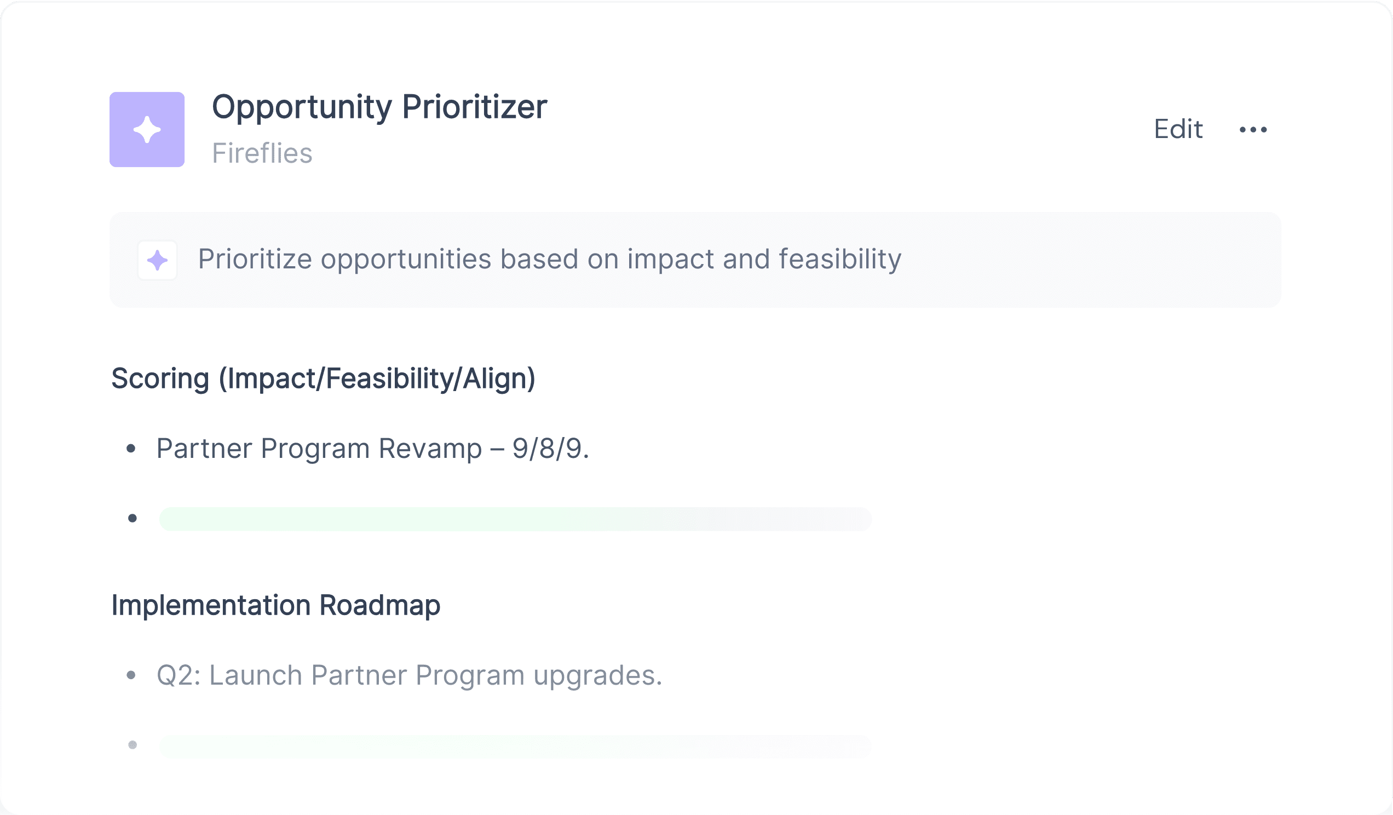The image size is (1393, 815).
Task: Click the white star inside the purple square
Action: tap(147, 129)
